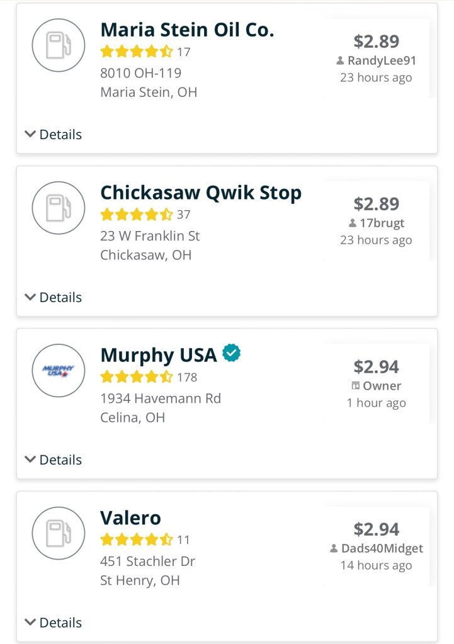The image size is (454, 644).
Task: Expand Details for Chickasaw Qwik Stop
Action: coord(54,297)
